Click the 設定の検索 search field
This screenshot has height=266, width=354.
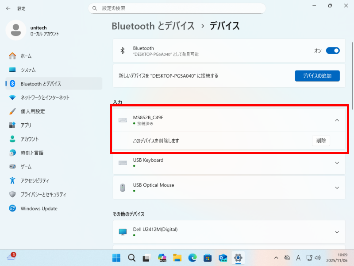(x=177, y=8)
